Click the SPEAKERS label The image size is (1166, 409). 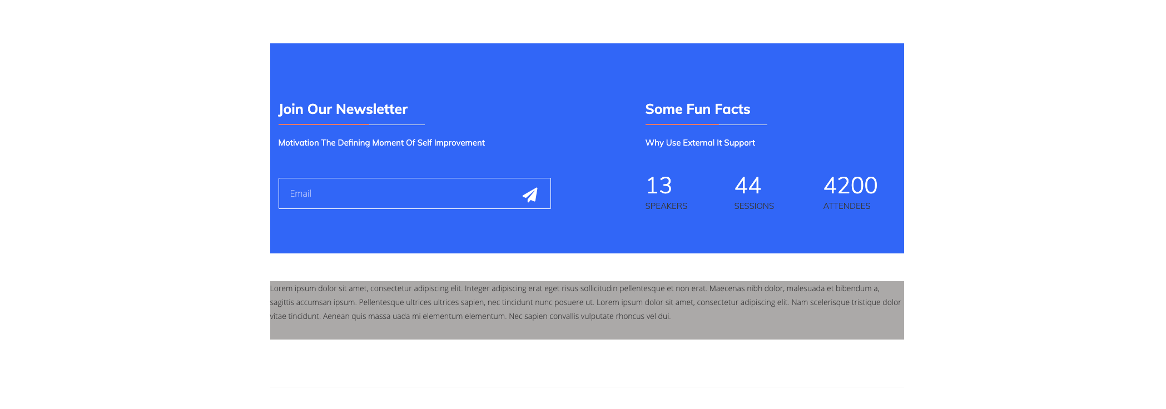click(666, 206)
